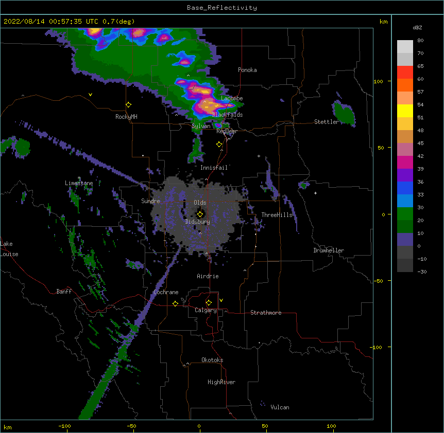
Task: Click the Didsbury town label
Action: (198, 222)
